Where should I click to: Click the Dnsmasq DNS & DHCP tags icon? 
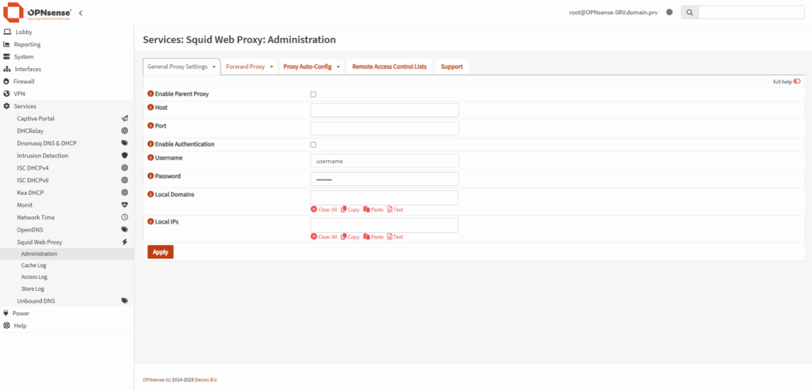124,143
